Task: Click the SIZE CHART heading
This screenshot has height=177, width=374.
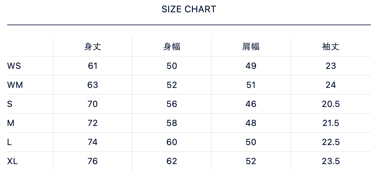Action: coord(189,9)
